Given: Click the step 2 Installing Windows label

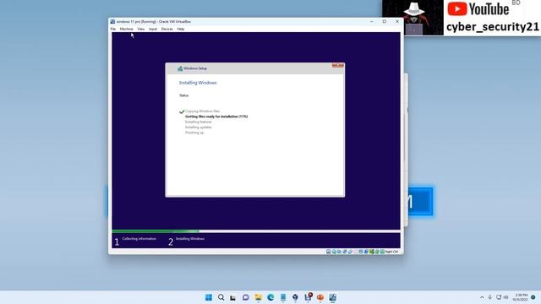Looking at the screenshot, I should pyautogui.click(x=190, y=238).
